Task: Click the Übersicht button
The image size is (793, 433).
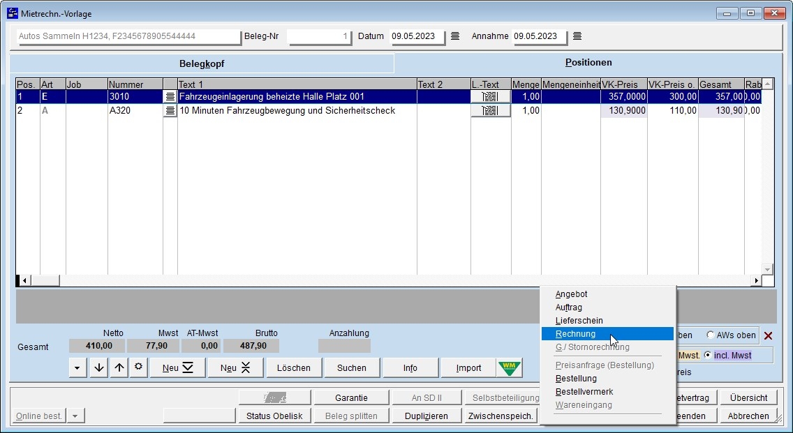Action: [748, 397]
